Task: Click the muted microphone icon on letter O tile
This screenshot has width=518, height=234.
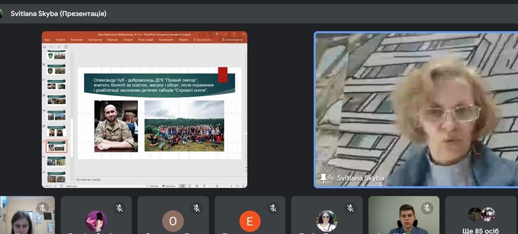Action: pyautogui.click(x=197, y=208)
